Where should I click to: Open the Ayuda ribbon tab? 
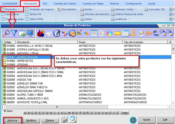point(152,3)
